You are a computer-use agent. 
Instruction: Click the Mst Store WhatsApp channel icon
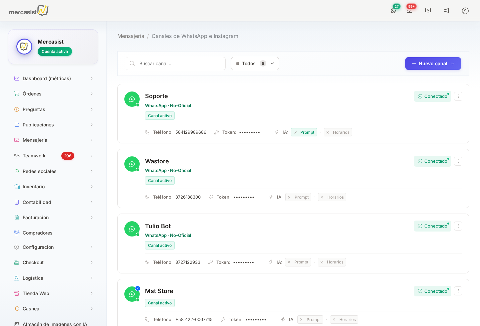(132, 294)
